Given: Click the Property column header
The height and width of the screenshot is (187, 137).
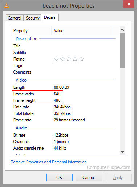Looking at the screenshot, I should [x=31, y=31].
